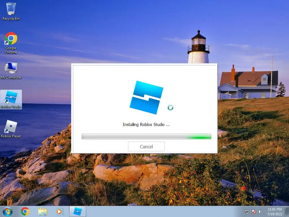Open Chrome from the taskbar
The width and height of the screenshot is (289, 217).
point(25,211)
